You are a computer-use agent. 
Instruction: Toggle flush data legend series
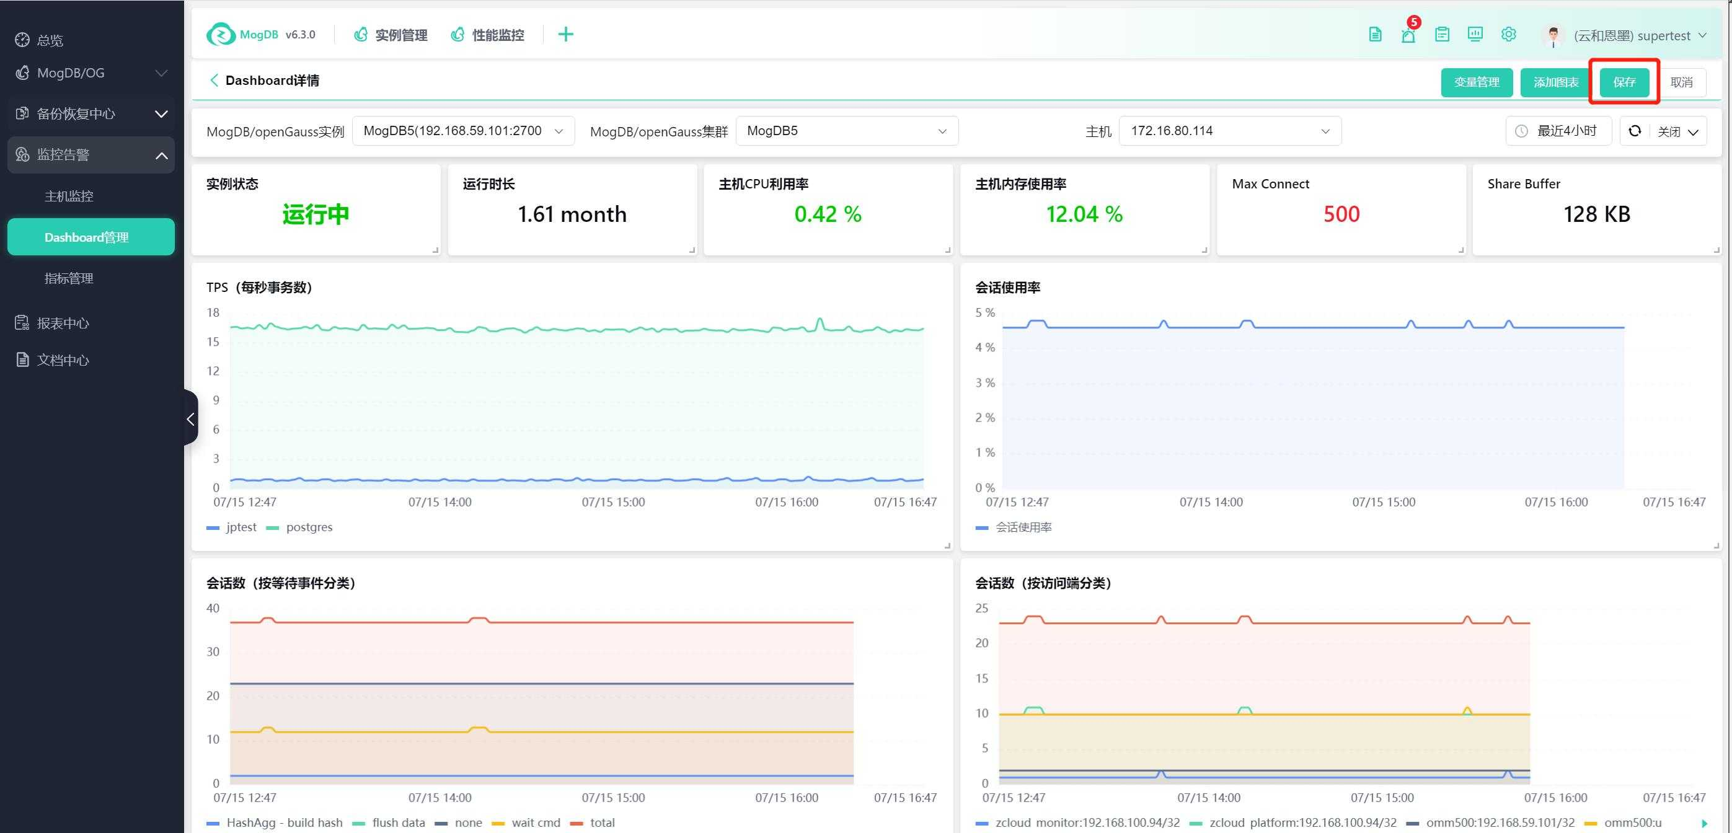coord(389,822)
